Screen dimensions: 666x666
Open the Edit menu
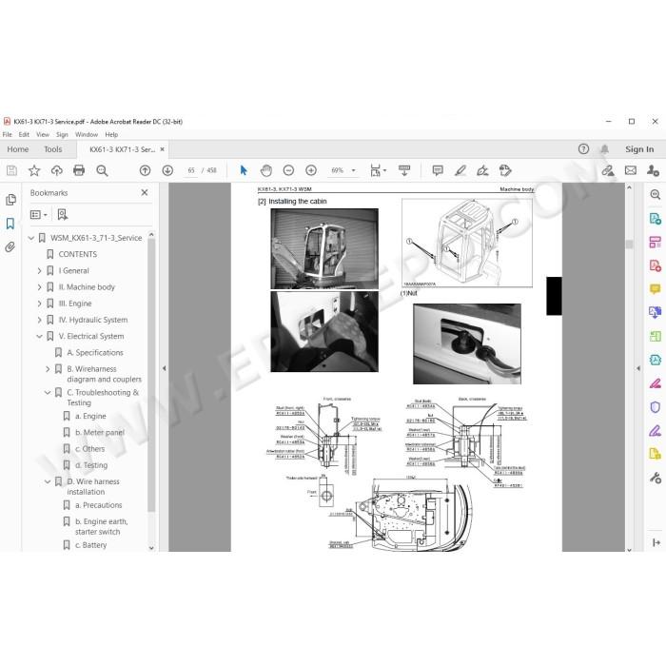pyautogui.click(x=24, y=135)
